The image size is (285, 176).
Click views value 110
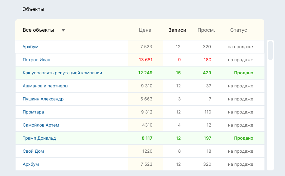208,112
